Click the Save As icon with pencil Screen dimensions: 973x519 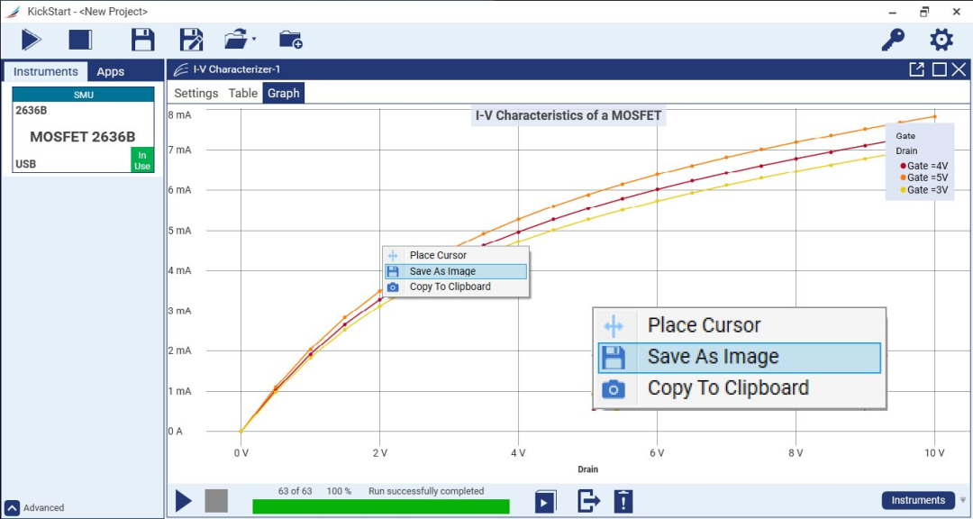[x=191, y=40]
